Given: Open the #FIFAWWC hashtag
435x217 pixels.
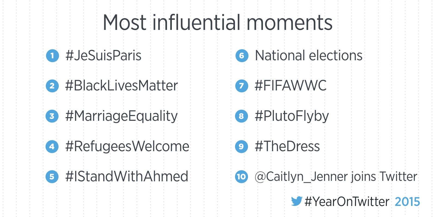Looking at the screenshot, I should 290,86.
